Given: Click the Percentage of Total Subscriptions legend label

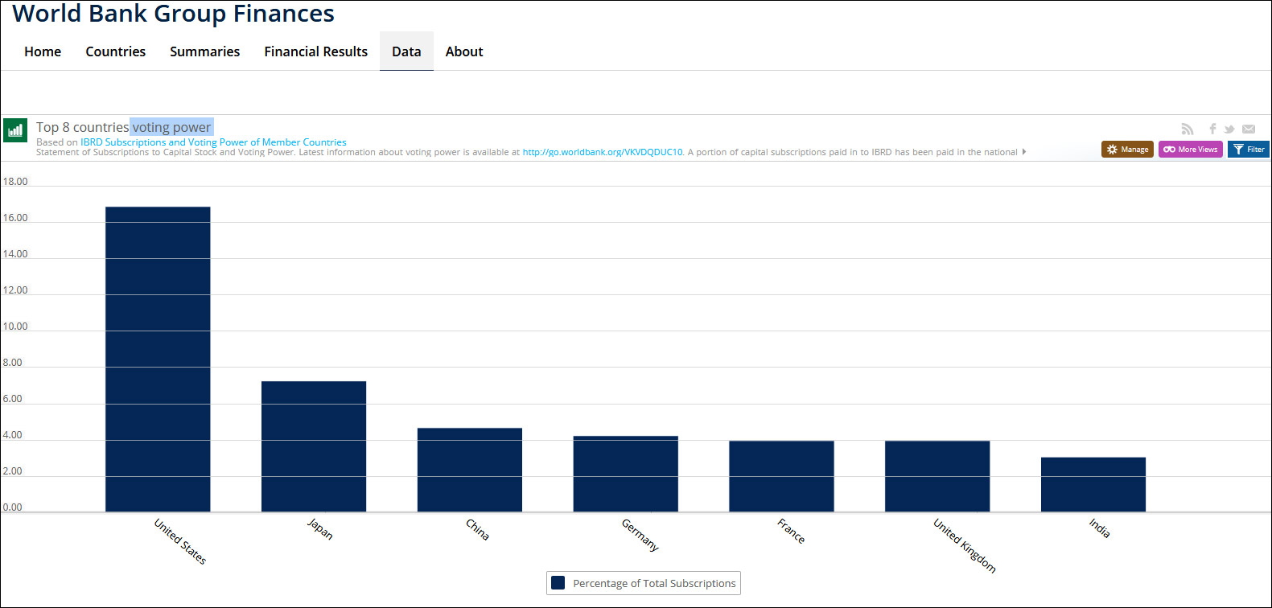Looking at the screenshot, I should [x=654, y=584].
